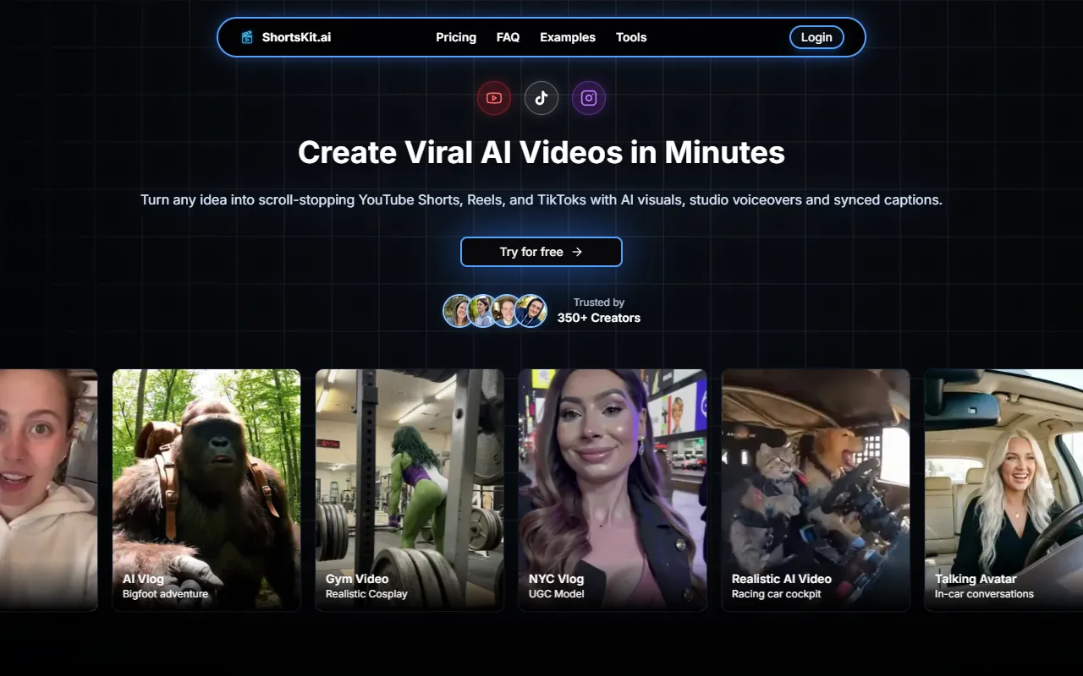Open the Instagram icon badge
Screen dimensions: 1083x676
[589, 98]
